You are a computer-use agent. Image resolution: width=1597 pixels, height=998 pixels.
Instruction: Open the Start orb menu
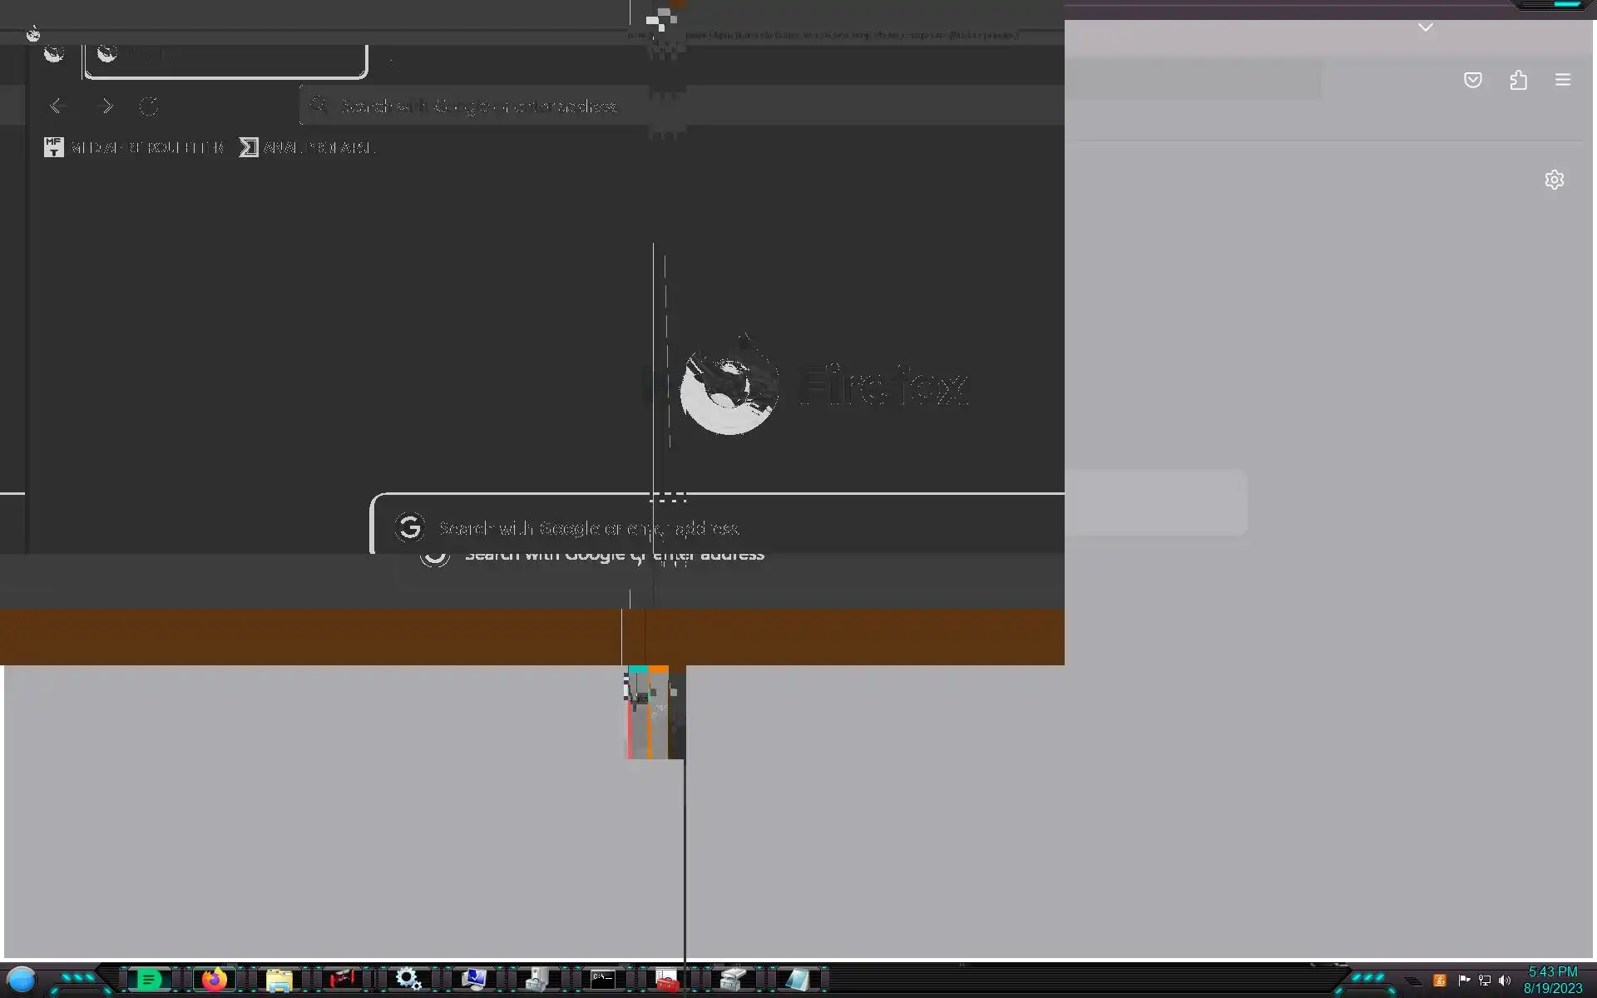point(22,980)
